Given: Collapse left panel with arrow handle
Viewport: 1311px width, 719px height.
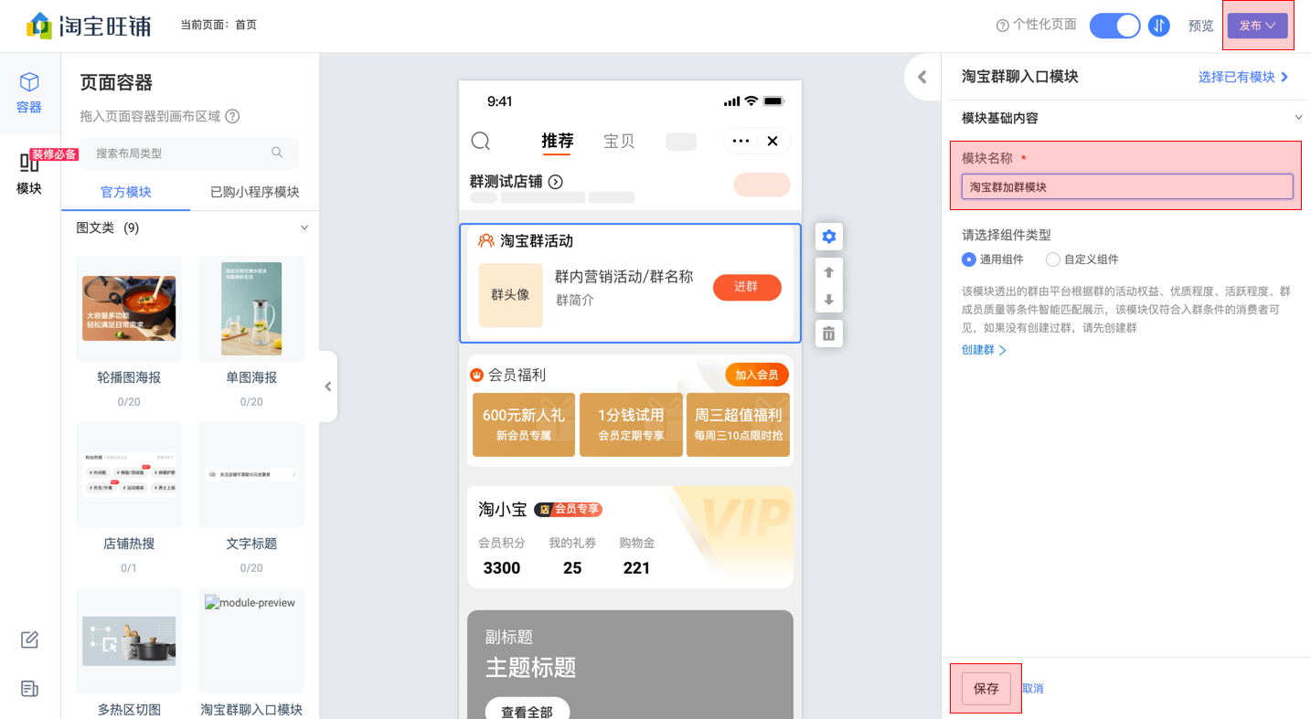Looking at the screenshot, I should click(x=328, y=386).
